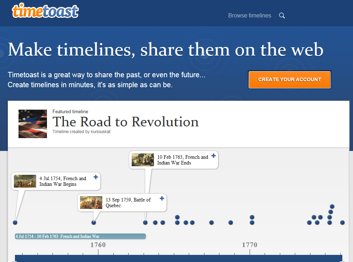The image size is (353, 262).
Task: Click the French and Indian War Ends thumbnail
Action: coord(142,159)
